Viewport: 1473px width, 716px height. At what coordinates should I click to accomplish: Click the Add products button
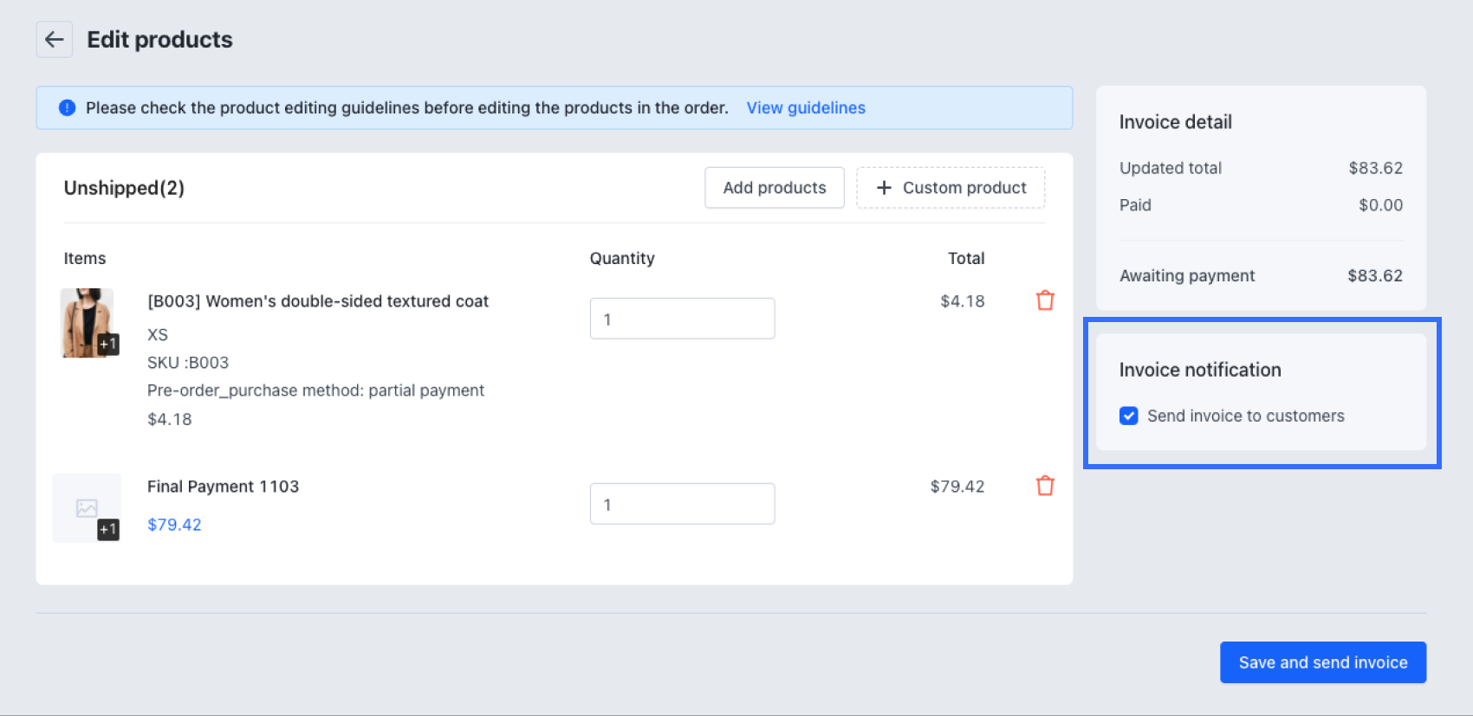click(x=774, y=188)
